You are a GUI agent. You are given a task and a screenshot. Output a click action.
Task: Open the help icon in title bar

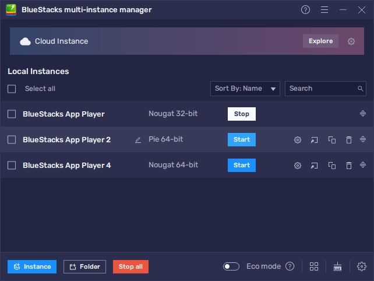[305, 10]
